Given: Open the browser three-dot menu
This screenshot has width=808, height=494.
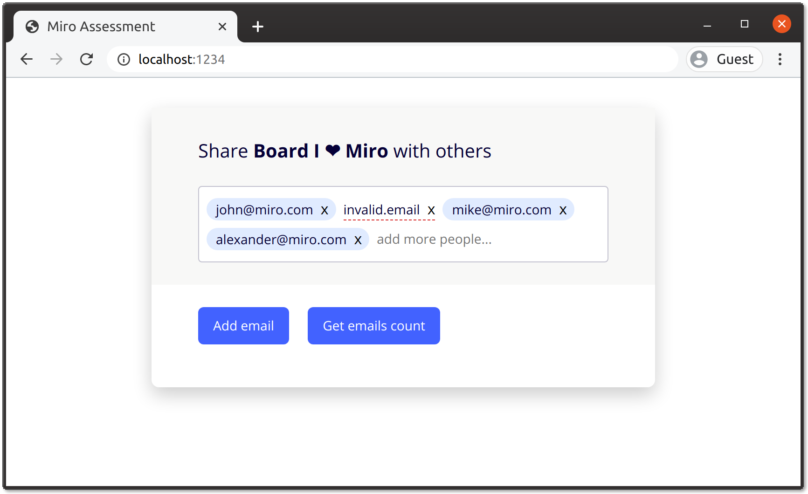Looking at the screenshot, I should [x=780, y=59].
